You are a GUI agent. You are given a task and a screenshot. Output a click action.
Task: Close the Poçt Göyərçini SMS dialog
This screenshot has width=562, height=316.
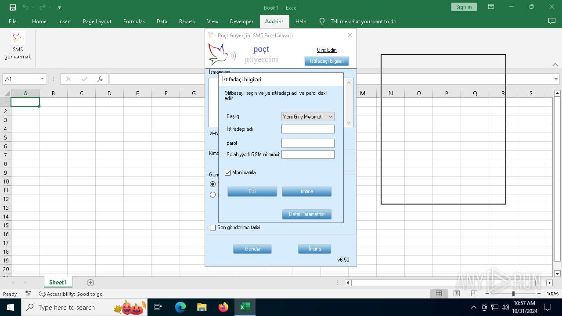[x=350, y=35]
